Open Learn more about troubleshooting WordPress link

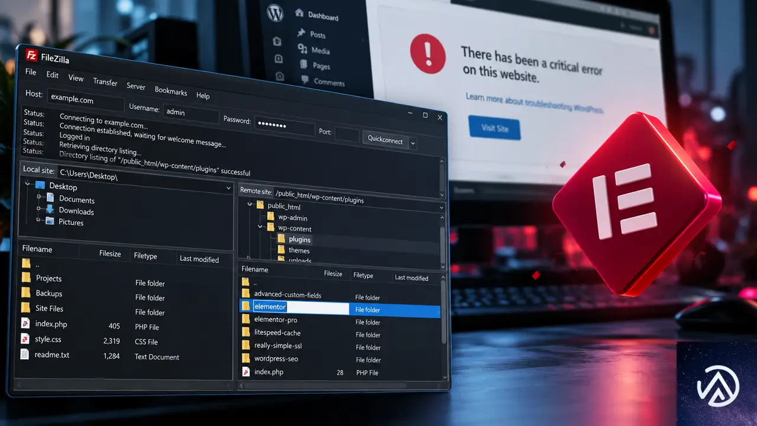534,104
